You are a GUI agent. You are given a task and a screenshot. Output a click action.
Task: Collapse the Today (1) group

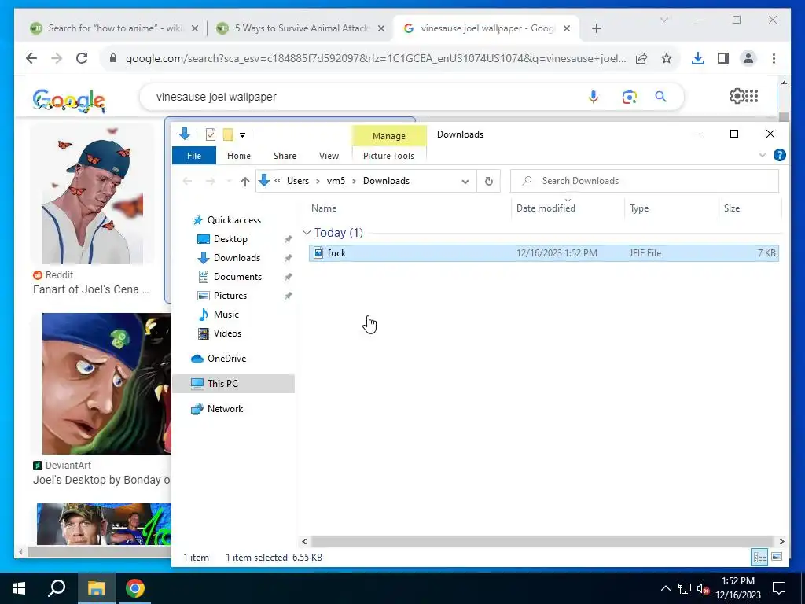(x=307, y=233)
